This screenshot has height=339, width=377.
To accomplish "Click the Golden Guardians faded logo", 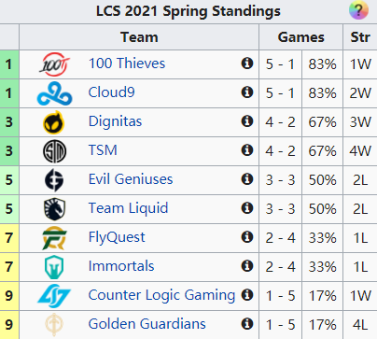I will (54, 325).
